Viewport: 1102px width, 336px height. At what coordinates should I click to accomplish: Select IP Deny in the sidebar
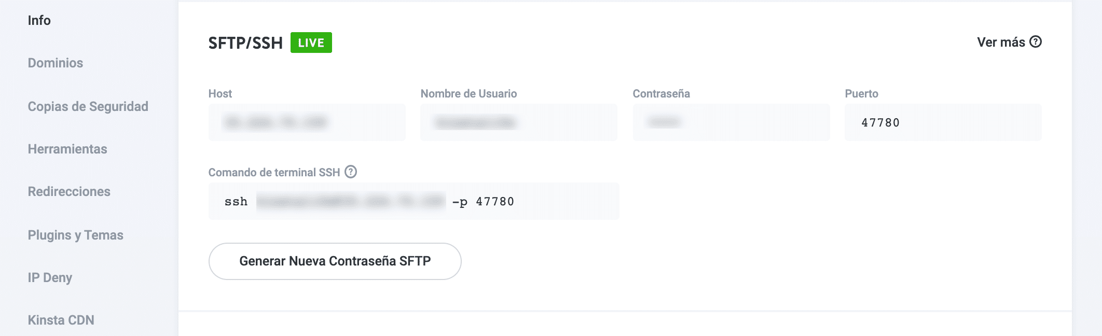pyautogui.click(x=50, y=277)
